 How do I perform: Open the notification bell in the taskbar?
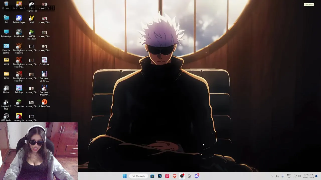[x=316, y=176]
